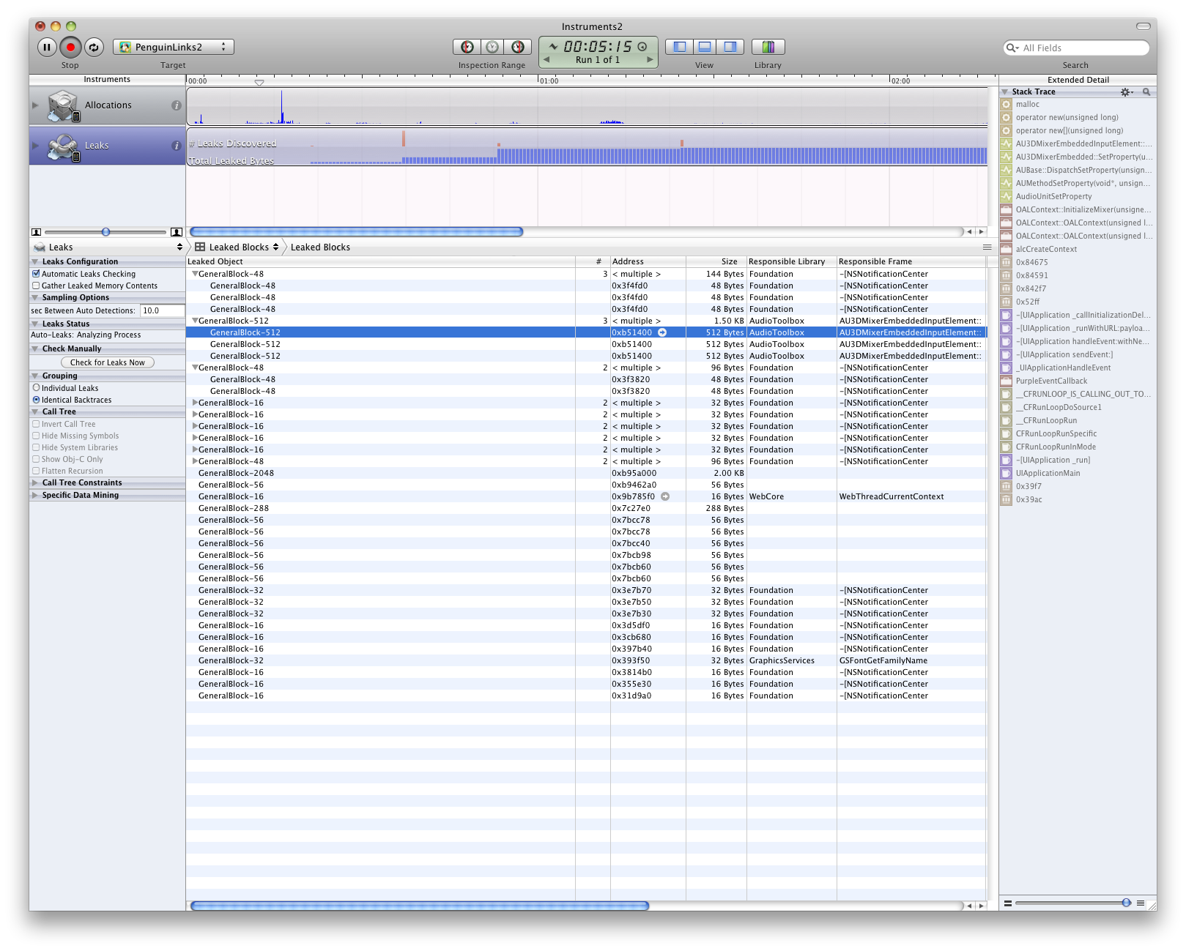This screenshot has width=1186, height=951.
Task: Adjust the track scale slider knob
Action: pos(105,232)
